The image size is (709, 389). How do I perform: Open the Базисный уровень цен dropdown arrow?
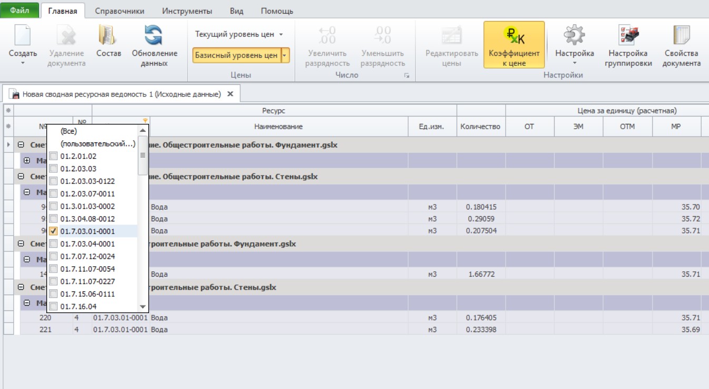285,55
